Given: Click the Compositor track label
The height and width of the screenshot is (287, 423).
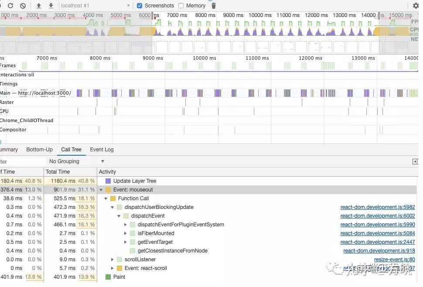Looking at the screenshot, I should [x=13, y=130].
